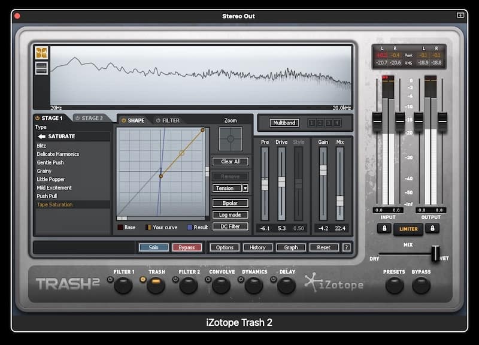
Task: Click the Solo button
Action: [x=154, y=247]
